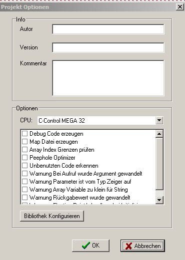Image resolution: width=185 pixels, height=260 pixels.
Task: Enable Debug Code erzeugen
Action: point(24,134)
